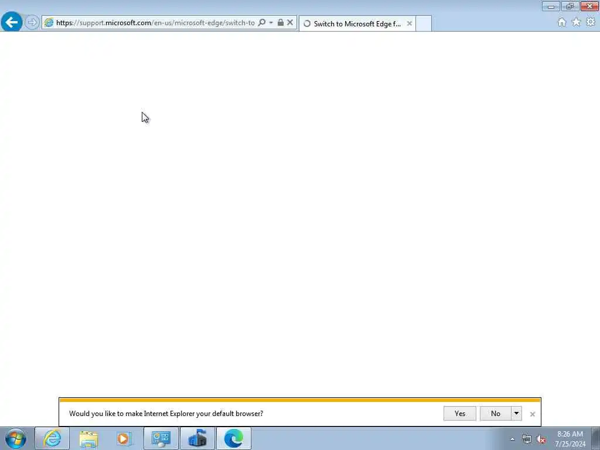Click the site favicon in address bar
Viewport: 600px width, 450px height.
click(49, 23)
